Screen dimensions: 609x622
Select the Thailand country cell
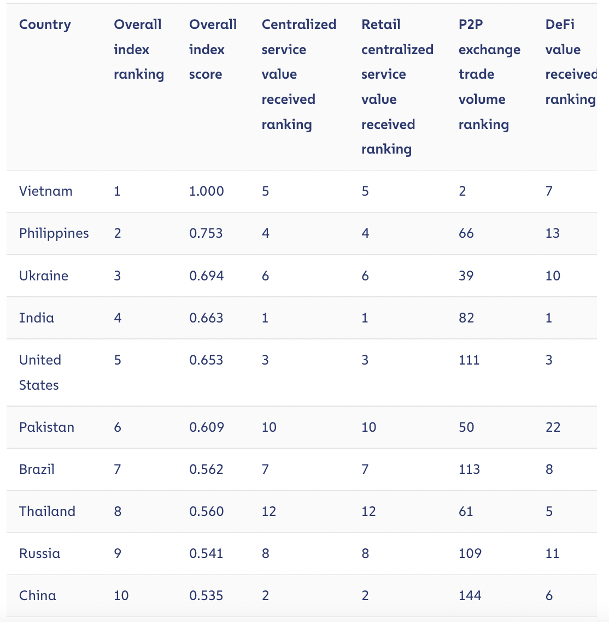pyautogui.click(x=47, y=511)
